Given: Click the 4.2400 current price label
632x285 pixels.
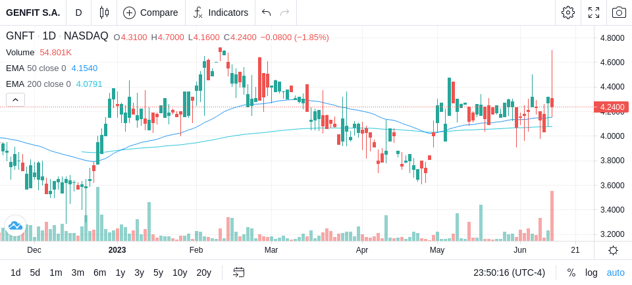Looking at the screenshot, I should pos(612,107).
